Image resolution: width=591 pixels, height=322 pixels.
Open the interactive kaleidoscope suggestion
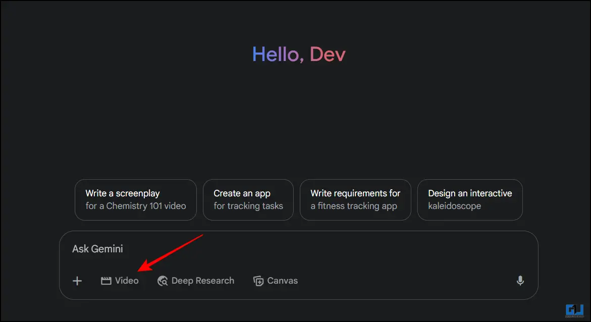pyautogui.click(x=470, y=200)
